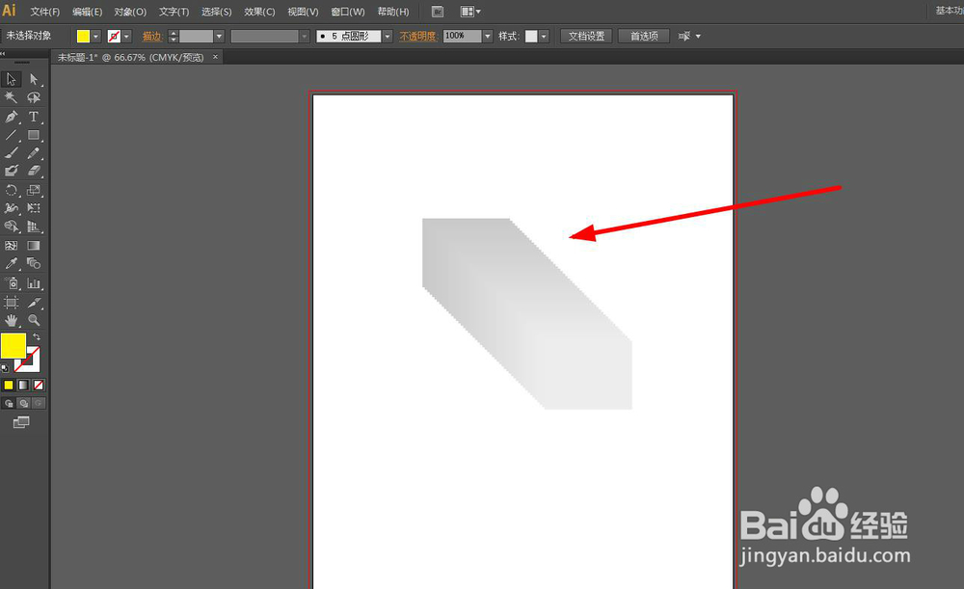Screen dimensions: 964x589
Task: Choose the Eraser tool
Action: [x=34, y=171]
